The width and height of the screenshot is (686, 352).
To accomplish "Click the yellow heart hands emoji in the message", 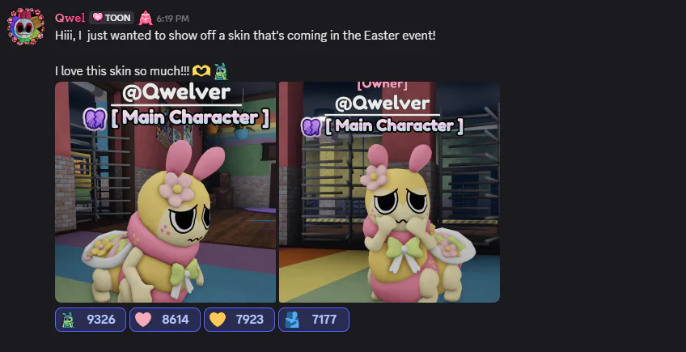I will click(201, 70).
